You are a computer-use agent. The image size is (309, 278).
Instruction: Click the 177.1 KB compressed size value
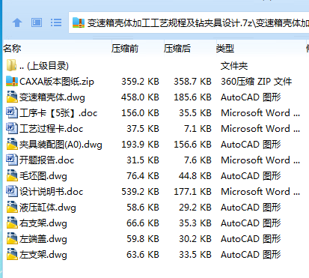192,192
